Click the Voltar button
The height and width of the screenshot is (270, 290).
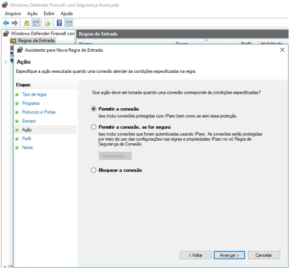pos(196,255)
